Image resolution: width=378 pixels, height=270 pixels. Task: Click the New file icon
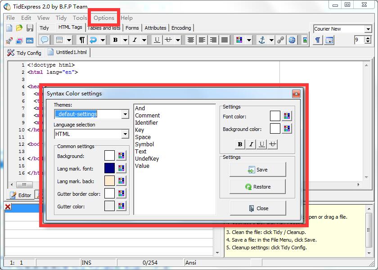click(9, 28)
